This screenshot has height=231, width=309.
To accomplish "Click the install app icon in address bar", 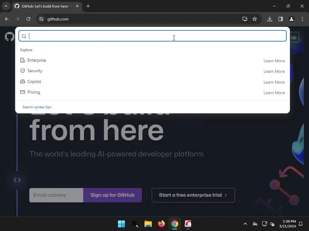I will 245,19.
